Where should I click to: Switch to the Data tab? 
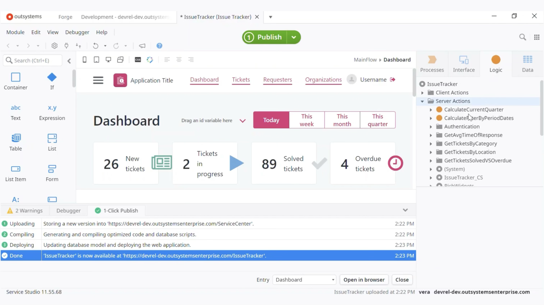pos(527,64)
